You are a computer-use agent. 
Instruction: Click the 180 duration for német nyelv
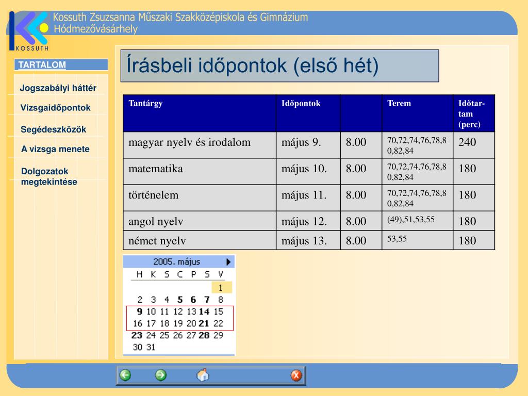474,240
